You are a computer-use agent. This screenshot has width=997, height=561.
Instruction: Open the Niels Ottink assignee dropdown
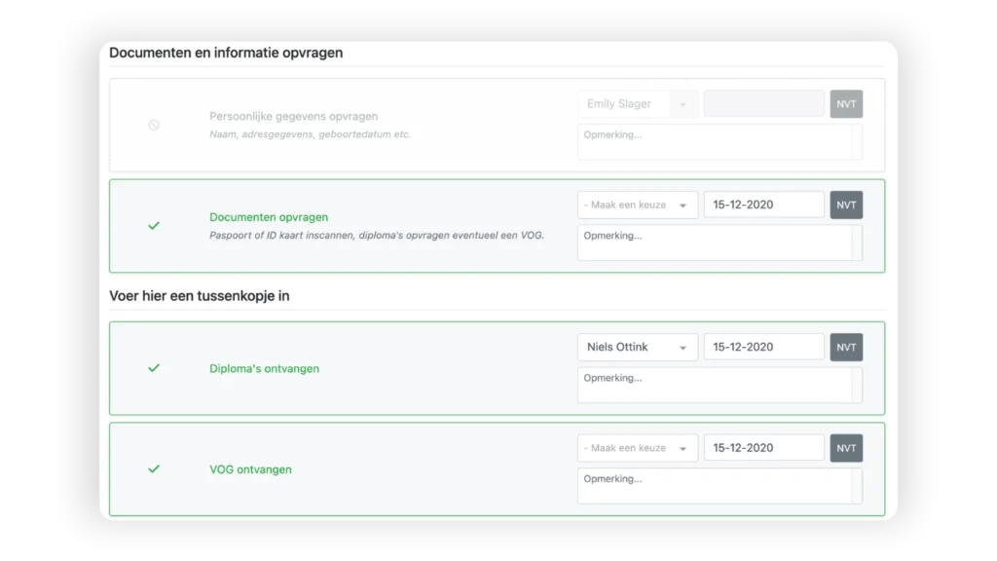637,347
